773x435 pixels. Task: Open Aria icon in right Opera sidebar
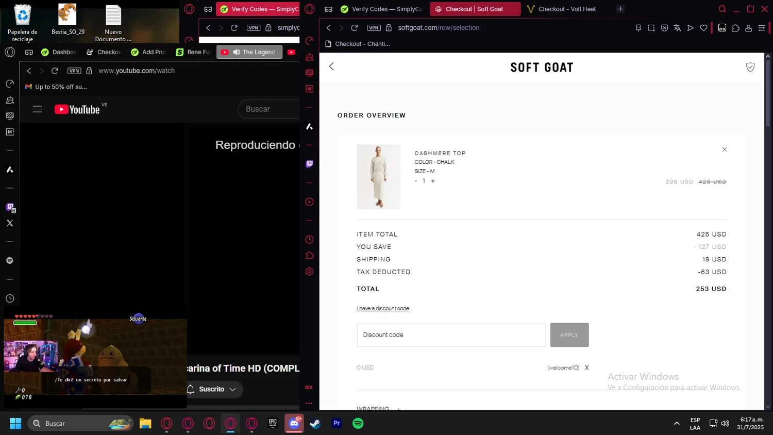click(x=309, y=126)
